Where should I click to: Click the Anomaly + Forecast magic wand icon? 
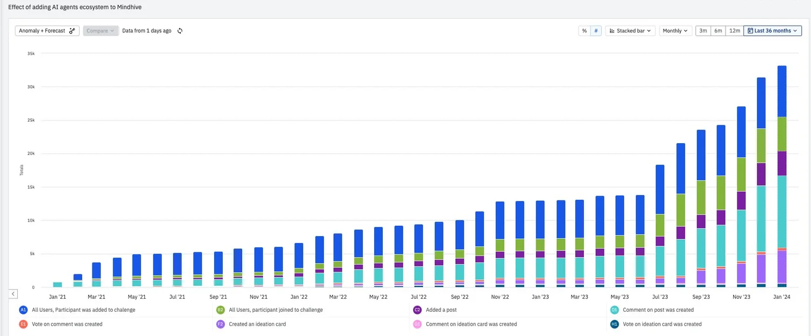point(72,30)
